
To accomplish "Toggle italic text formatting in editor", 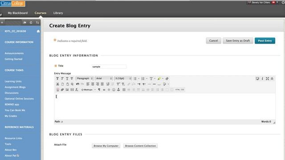I will (62, 79).
